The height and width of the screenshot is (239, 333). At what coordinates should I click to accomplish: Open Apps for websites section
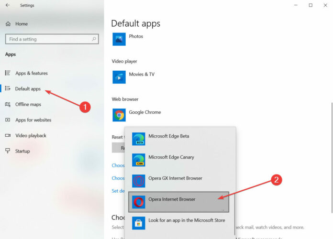33,120
